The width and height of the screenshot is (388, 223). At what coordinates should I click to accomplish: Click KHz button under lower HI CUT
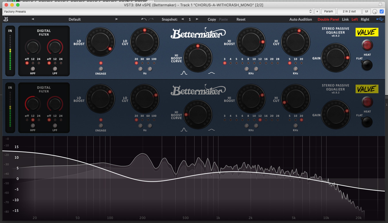pos(295,126)
